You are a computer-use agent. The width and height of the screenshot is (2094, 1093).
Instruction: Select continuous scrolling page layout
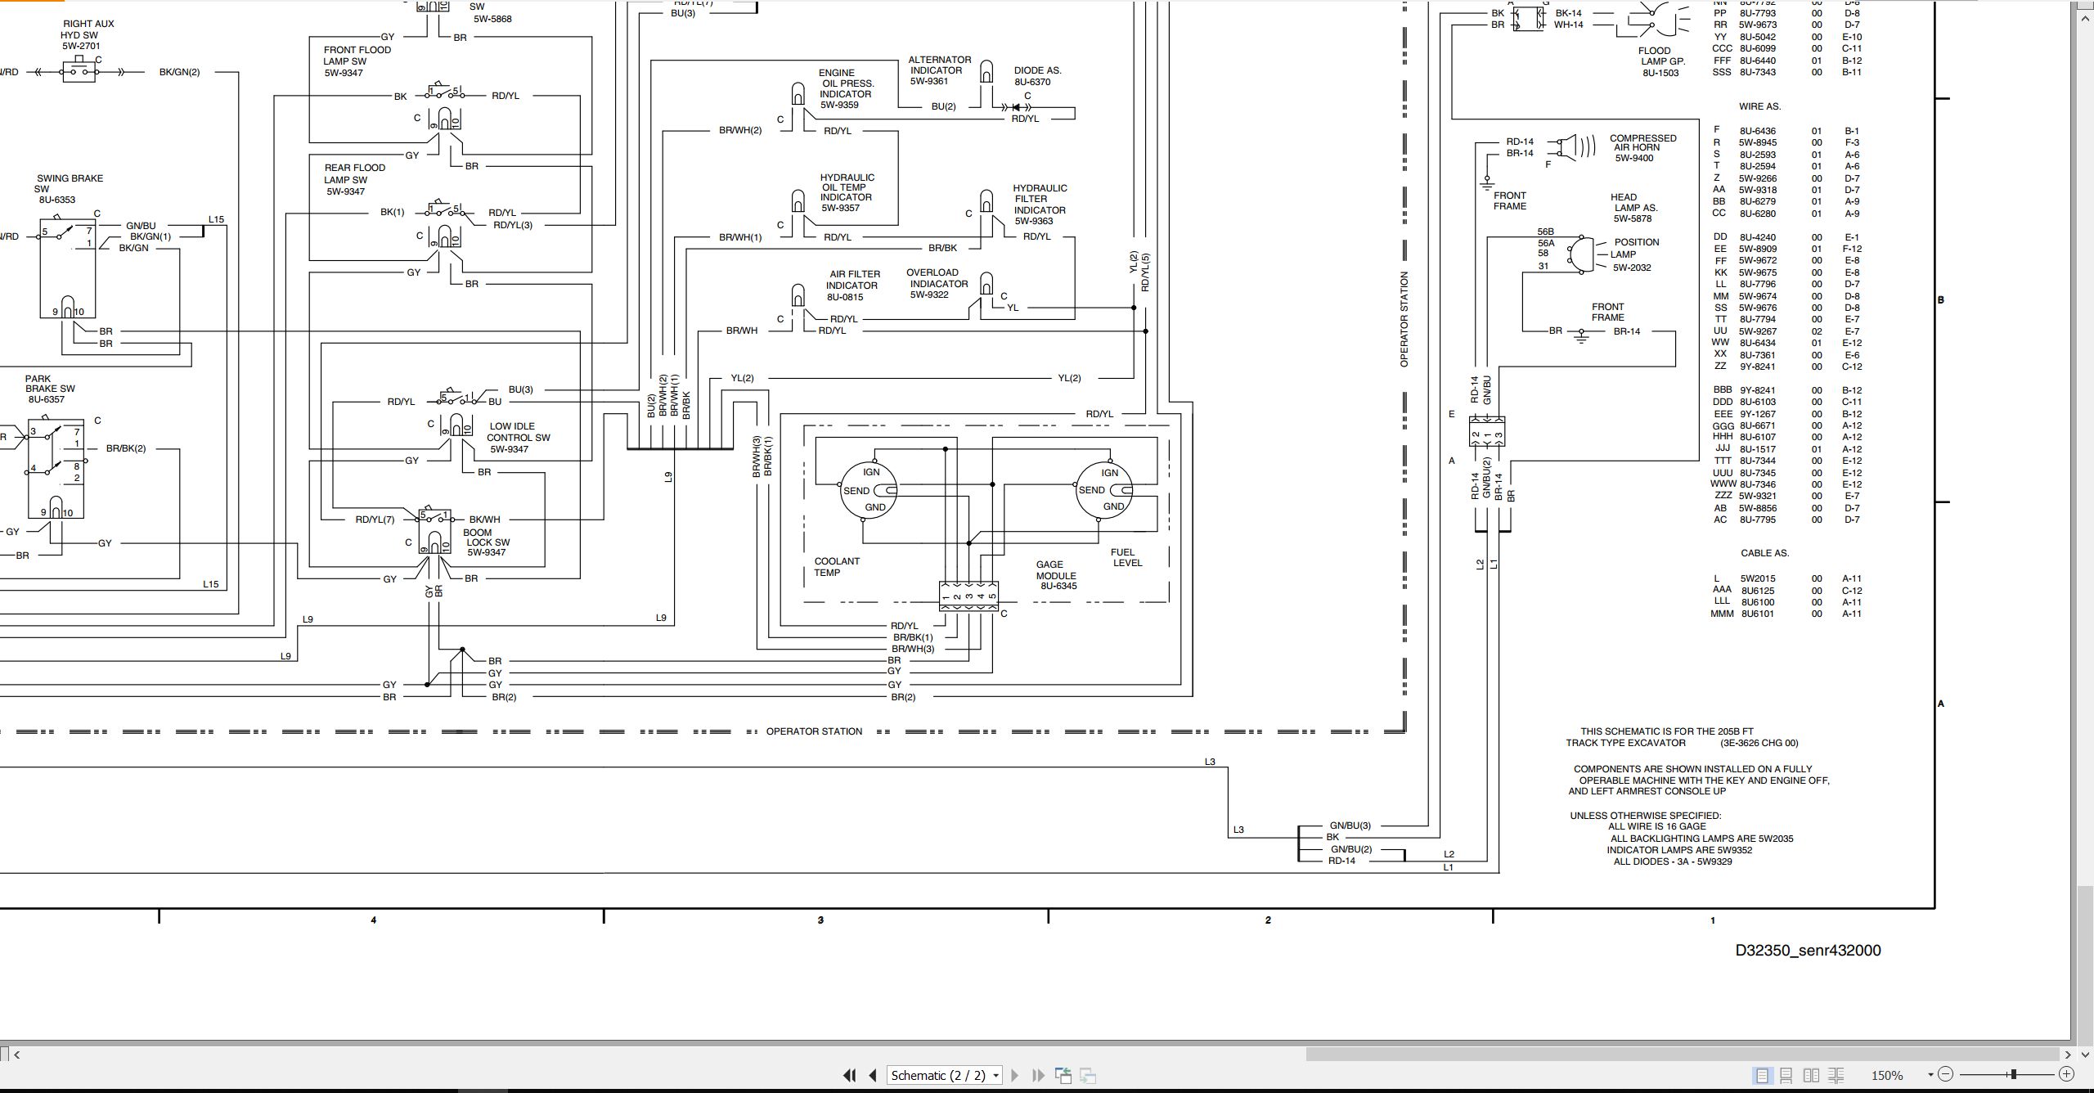1786,1076
